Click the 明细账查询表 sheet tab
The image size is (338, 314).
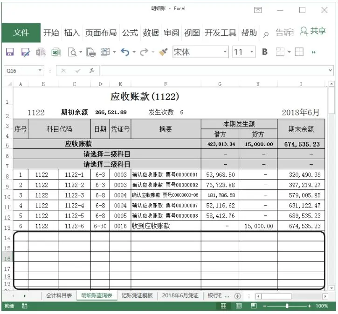(97, 296)
